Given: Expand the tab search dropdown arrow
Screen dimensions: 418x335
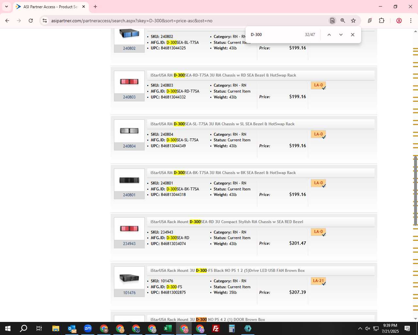Looking at the screenshot, I should click(6, 7).
